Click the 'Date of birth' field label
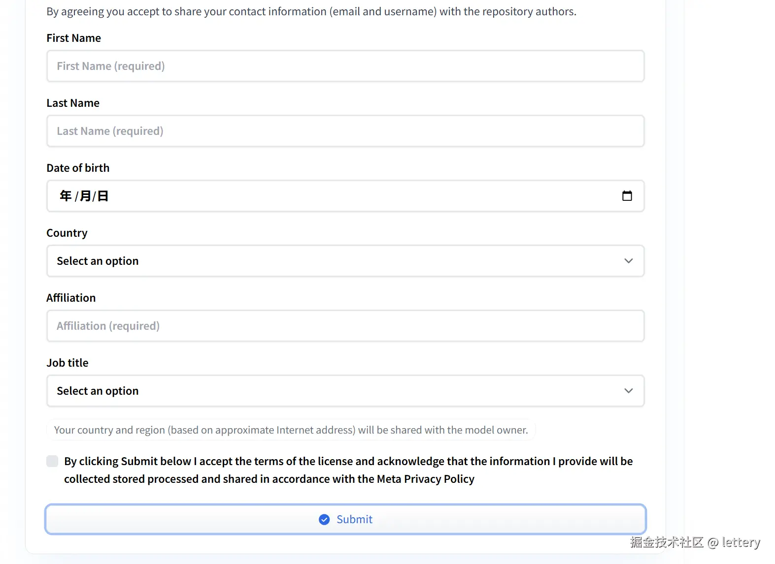 pos(78,168)
